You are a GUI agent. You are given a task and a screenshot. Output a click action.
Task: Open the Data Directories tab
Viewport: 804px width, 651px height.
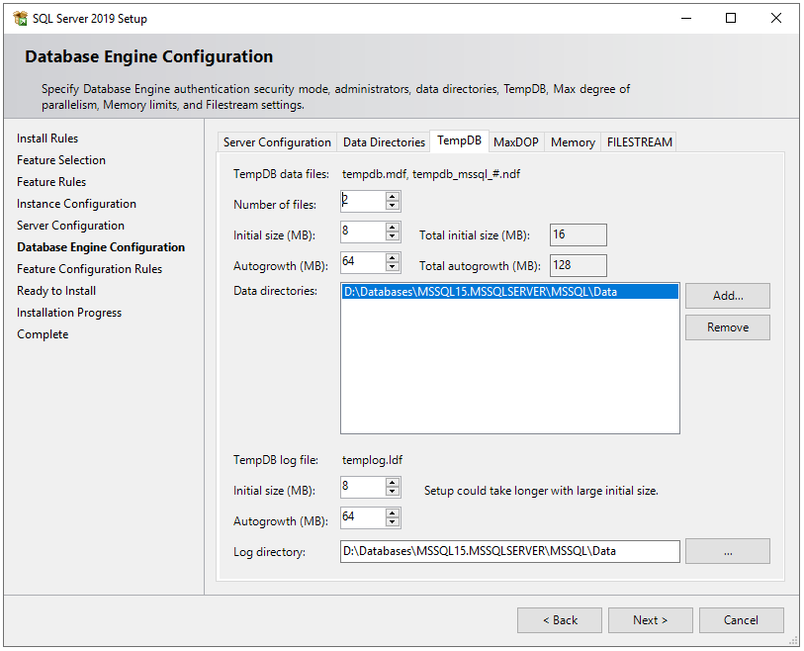pyautogui.click(x=384, y=142)
